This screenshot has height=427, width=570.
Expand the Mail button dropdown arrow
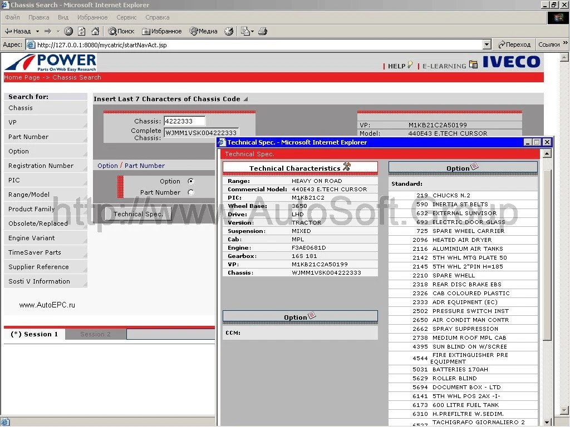pyautogui.click(x=252, y=31)
